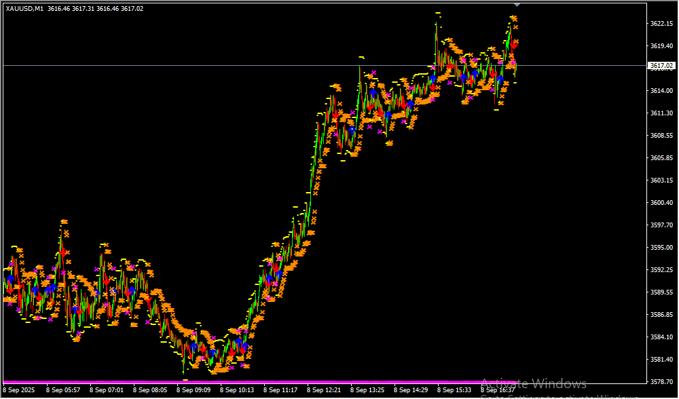This screenshot has width=679, height=399.
Task: Click the 8 Sep 12:21 time label
Action: 324,391
